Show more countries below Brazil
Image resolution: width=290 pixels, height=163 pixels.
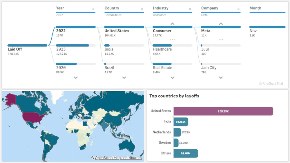[x=124, y=78]
